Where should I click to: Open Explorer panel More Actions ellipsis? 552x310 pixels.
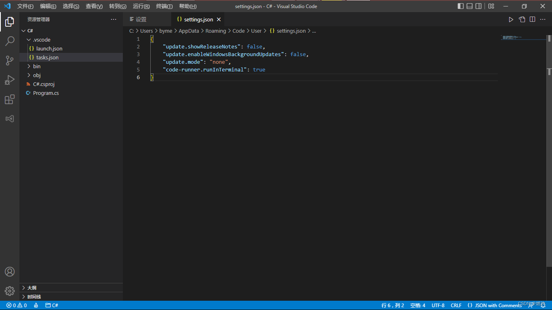coord(114,19)
